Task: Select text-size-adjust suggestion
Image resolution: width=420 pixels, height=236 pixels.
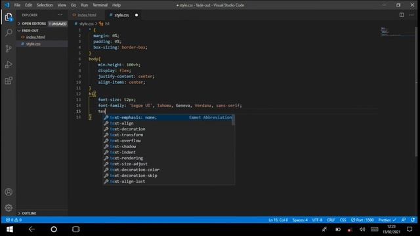Action: (169, 164)
